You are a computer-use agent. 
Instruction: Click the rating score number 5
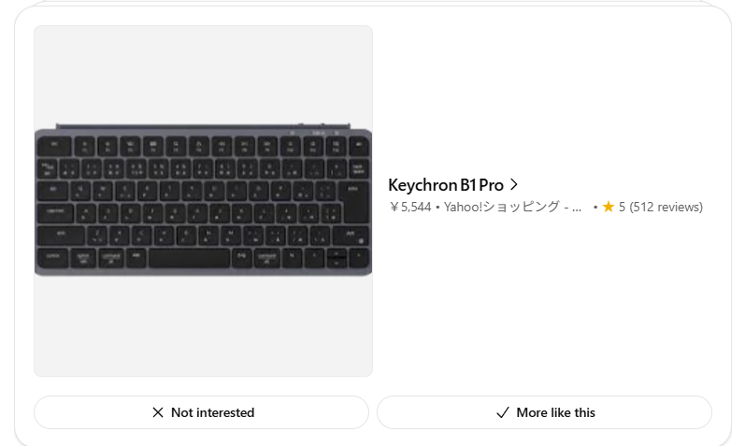click(x=622, y=207)
